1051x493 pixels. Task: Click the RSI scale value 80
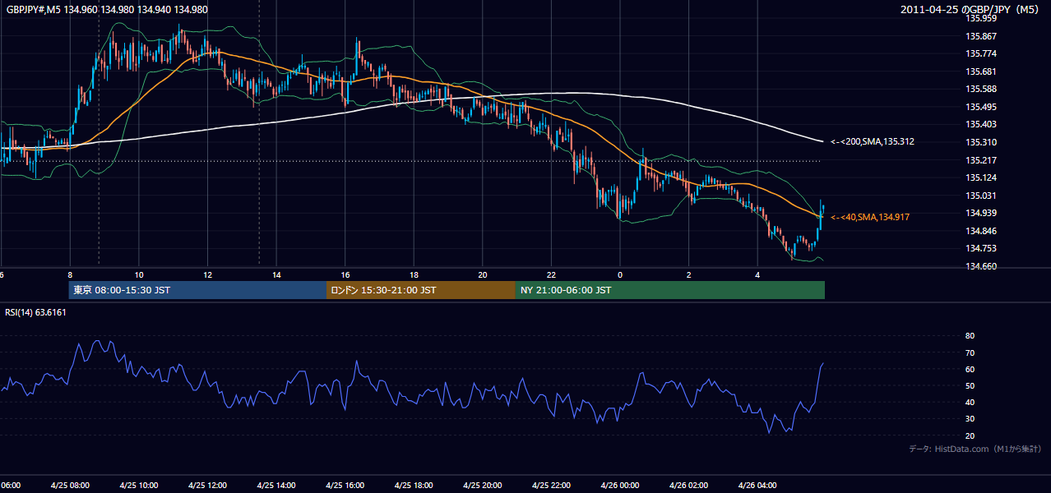tap(970, 336)
